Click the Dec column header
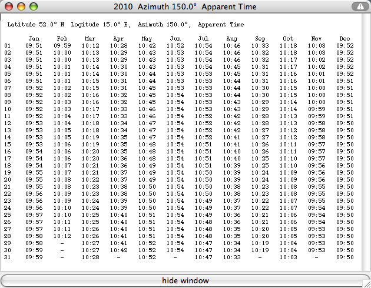This screenshot has width=371, height=288. point(344,39)
